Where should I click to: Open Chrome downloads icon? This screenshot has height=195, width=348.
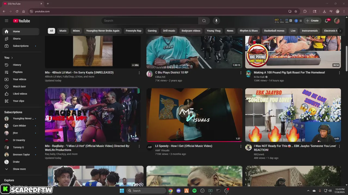(324, 11)
